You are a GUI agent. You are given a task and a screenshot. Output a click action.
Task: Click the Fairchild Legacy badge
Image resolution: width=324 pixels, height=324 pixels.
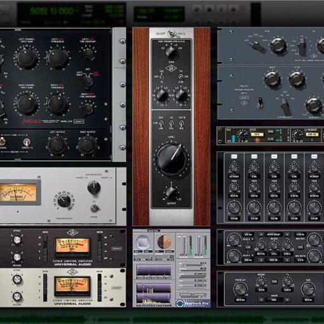pyautogui.click(x=79, y=121)
